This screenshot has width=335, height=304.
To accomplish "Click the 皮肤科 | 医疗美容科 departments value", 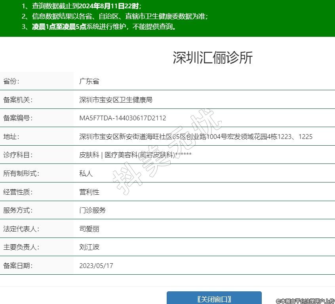I will 135,155.
